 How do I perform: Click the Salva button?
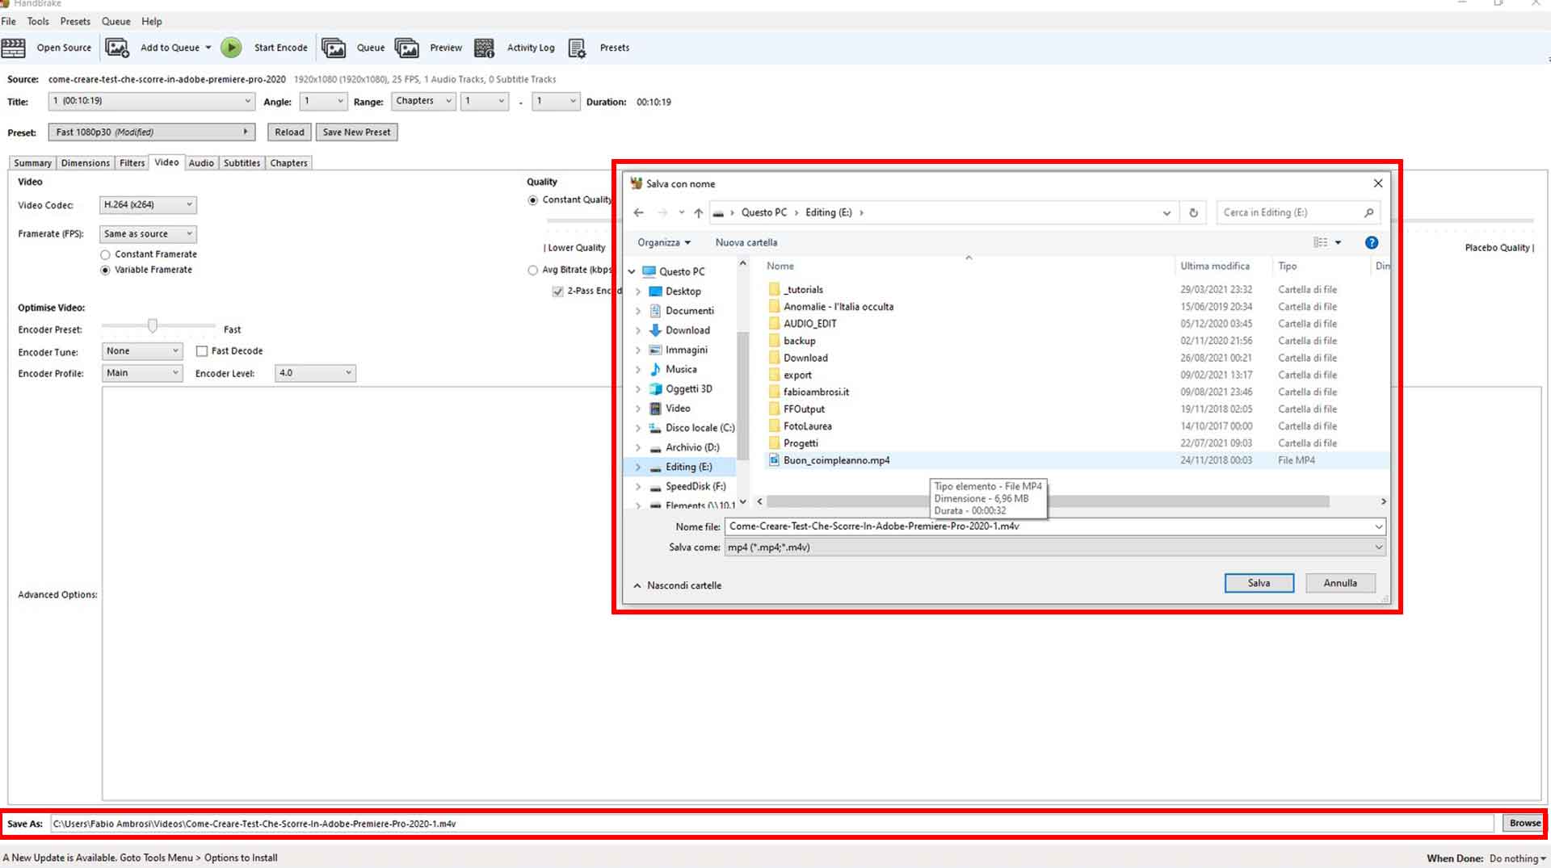pos(1259,583)
